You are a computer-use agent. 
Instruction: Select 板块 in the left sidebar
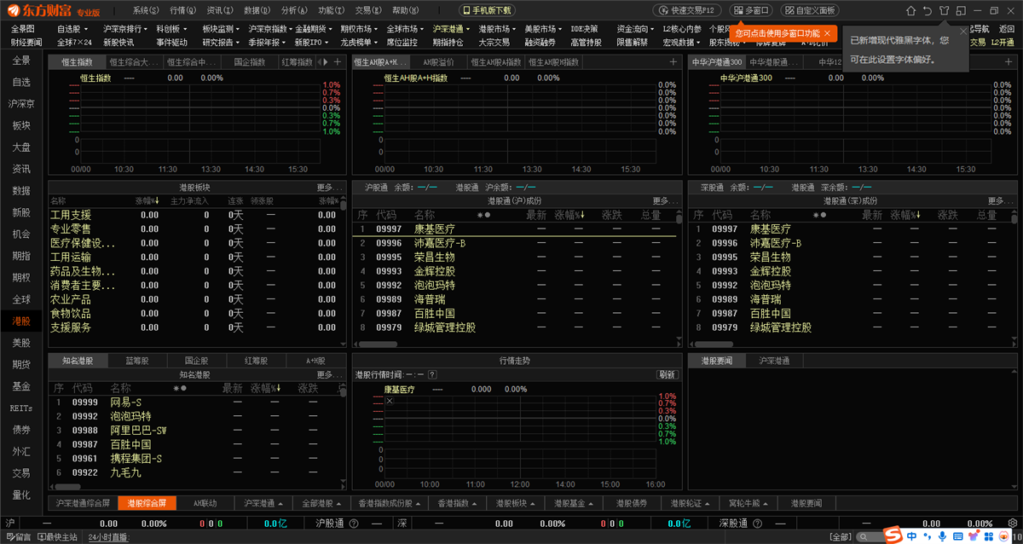click(21, 125)
